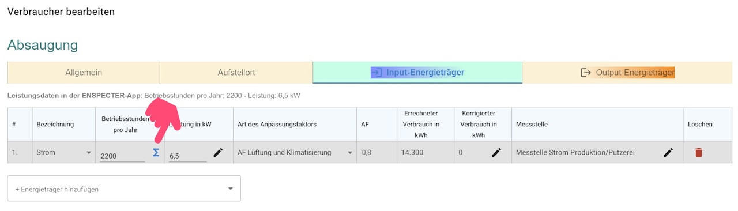Screen dimensions: 738x211
Task: Open the Energieträger hinzufügen dropdown
Action: point(124,189)
